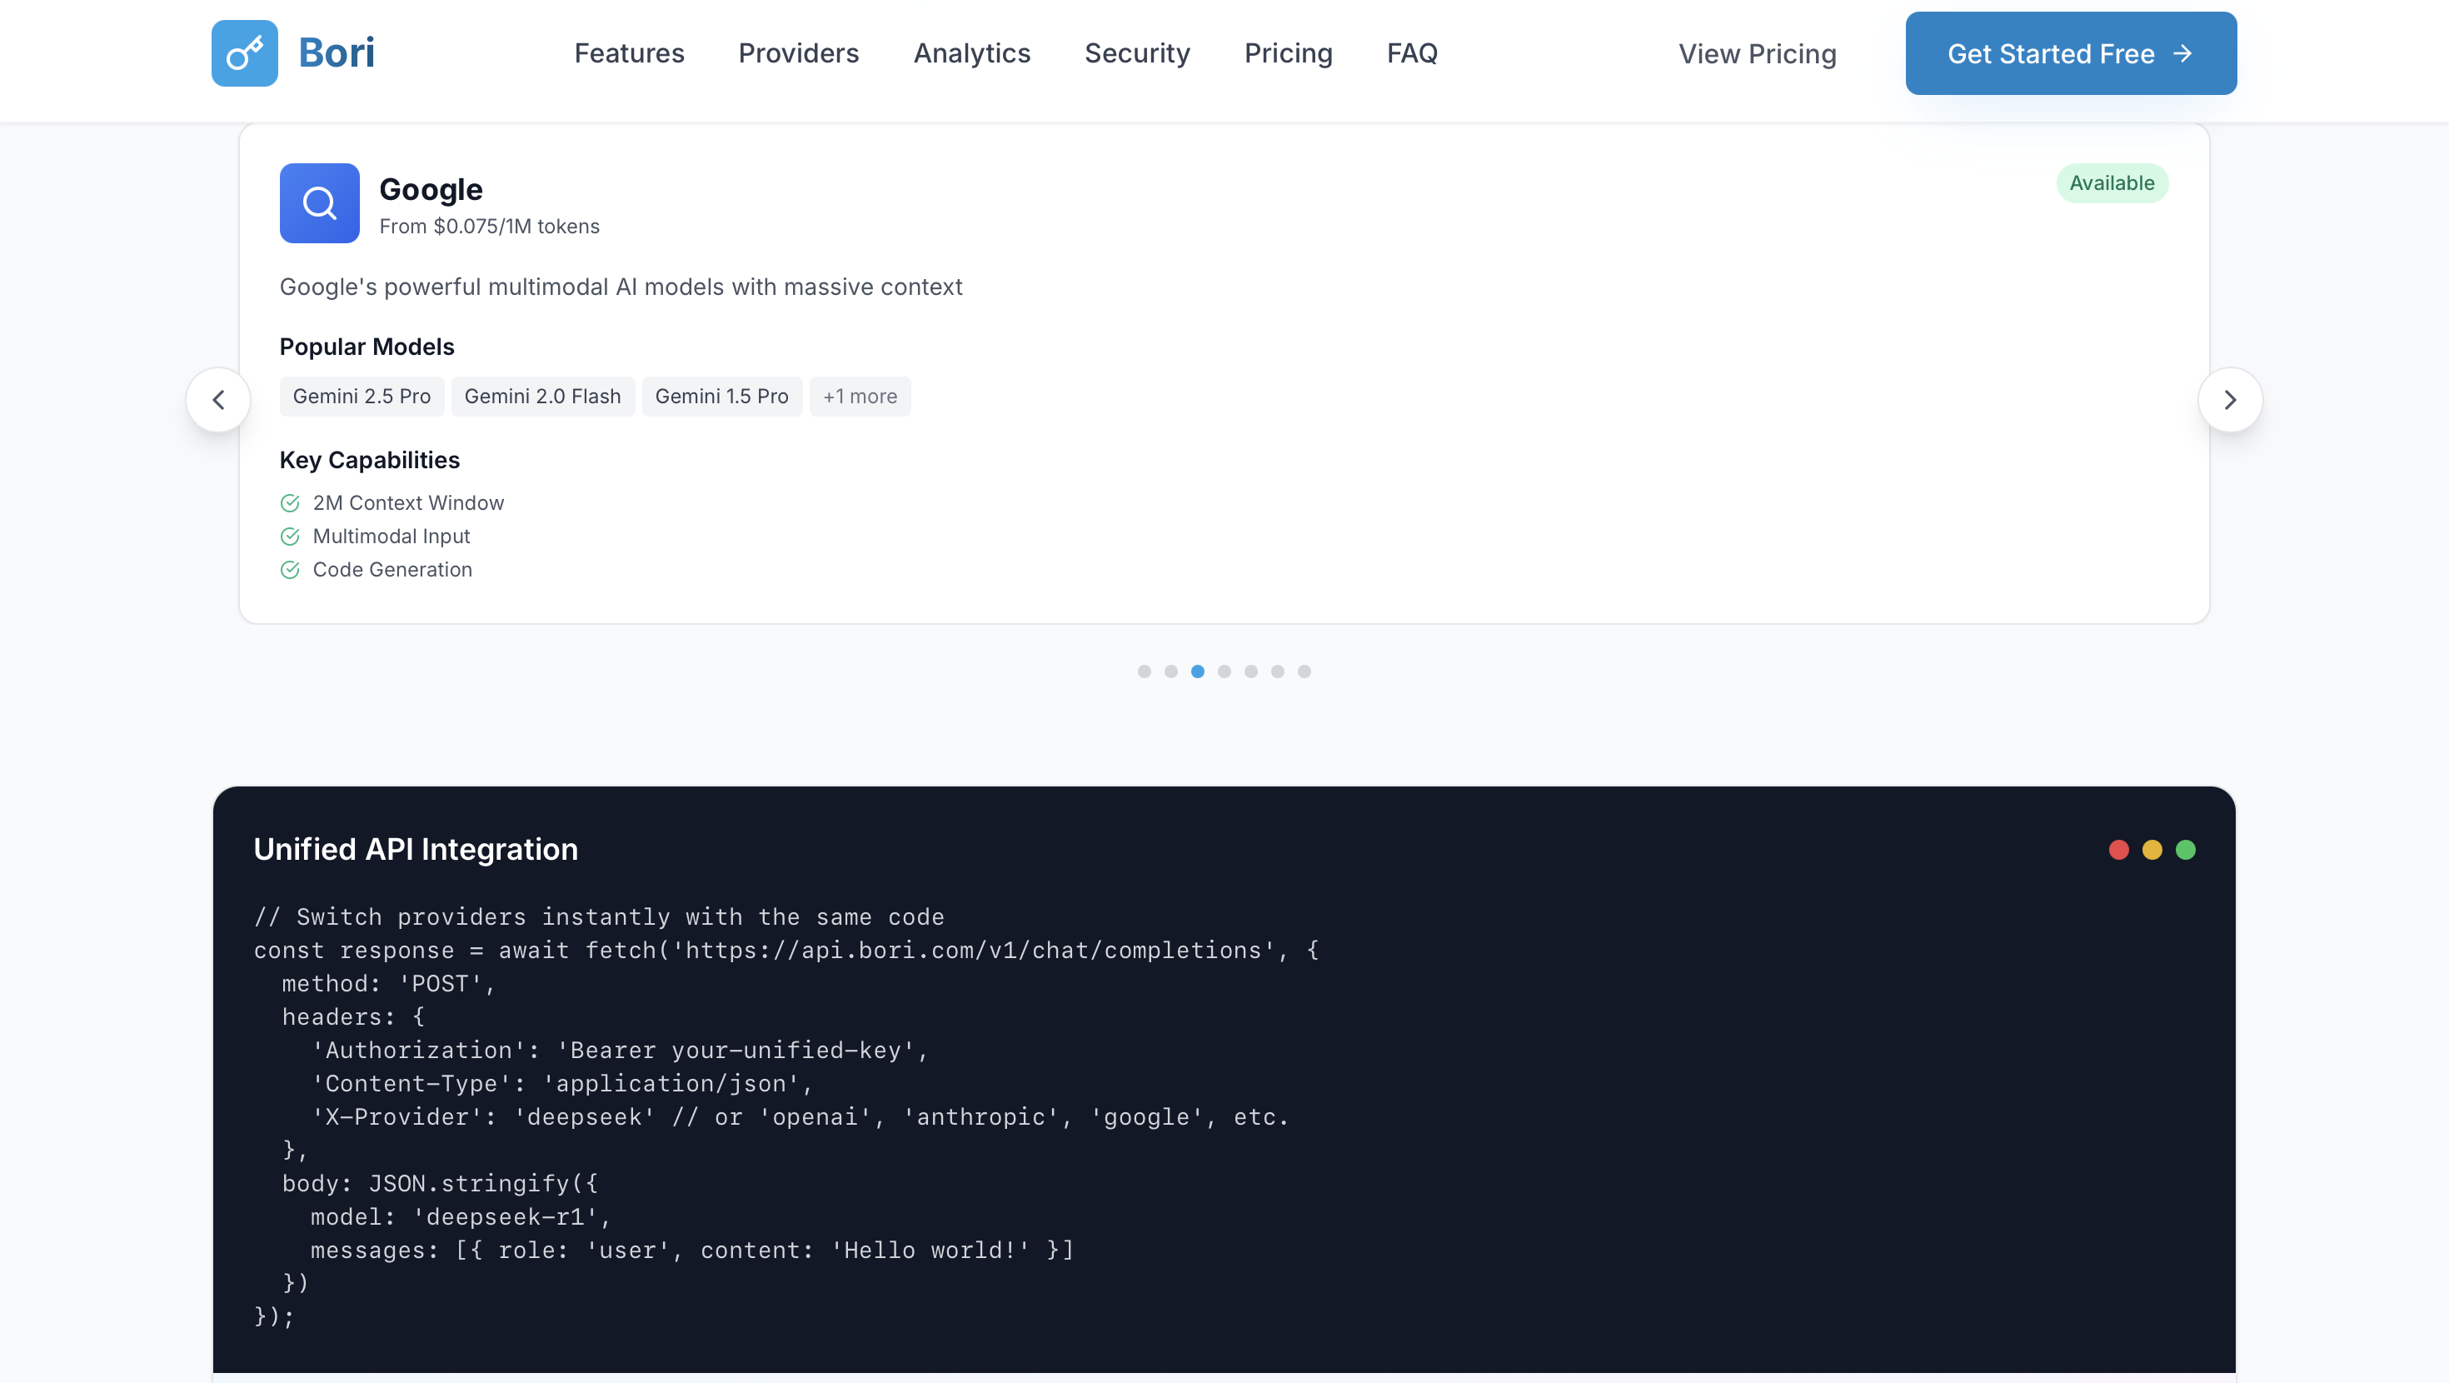This screenshot has width=2449, height=1383.
Task: Select the Gemini 1.5 Pro chip
Action: [x=721, y=397]
